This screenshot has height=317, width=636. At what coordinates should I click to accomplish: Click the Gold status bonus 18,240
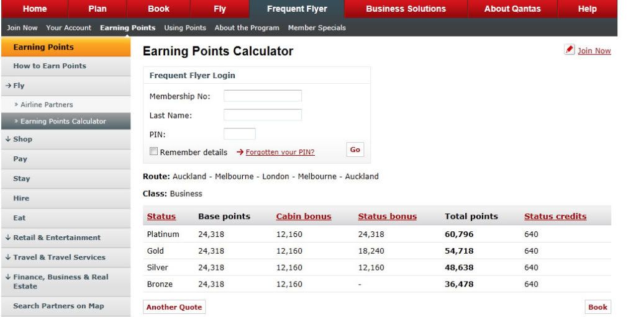click(371, 251)
